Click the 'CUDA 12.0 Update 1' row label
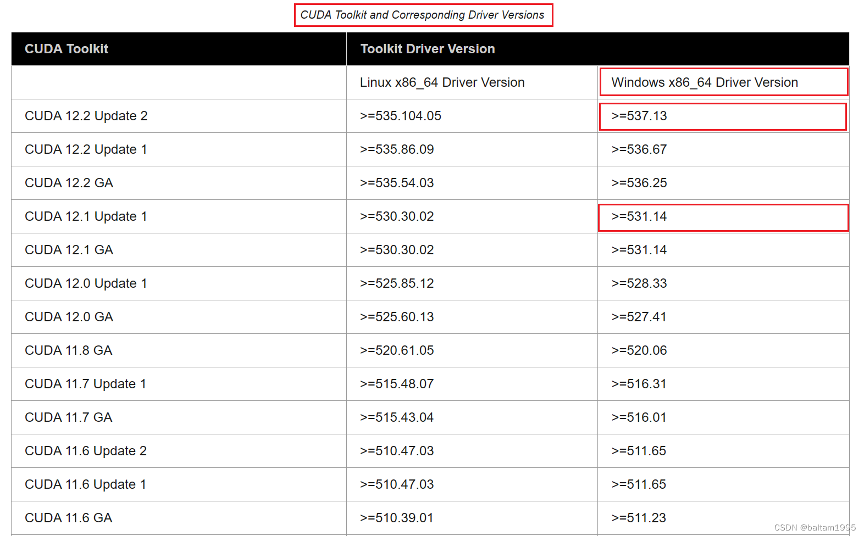 point(86,283)
